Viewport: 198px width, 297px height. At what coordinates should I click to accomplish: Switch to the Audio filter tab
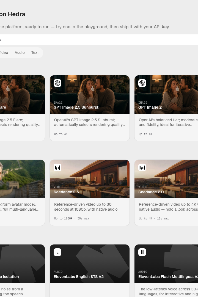pos(20,53)
